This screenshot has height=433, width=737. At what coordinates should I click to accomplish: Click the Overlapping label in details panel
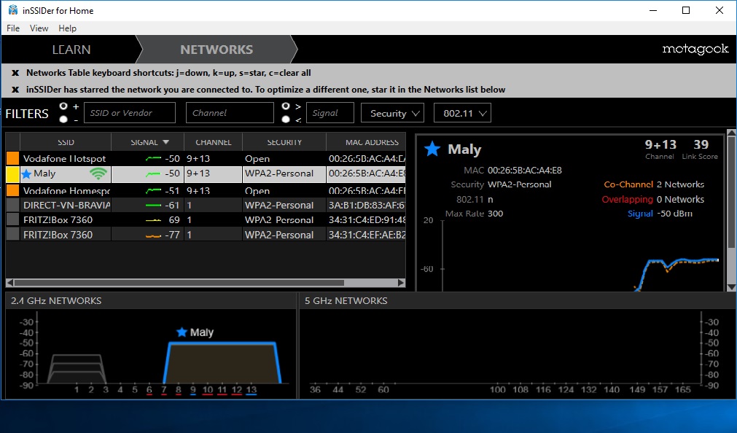pos(628,199)
